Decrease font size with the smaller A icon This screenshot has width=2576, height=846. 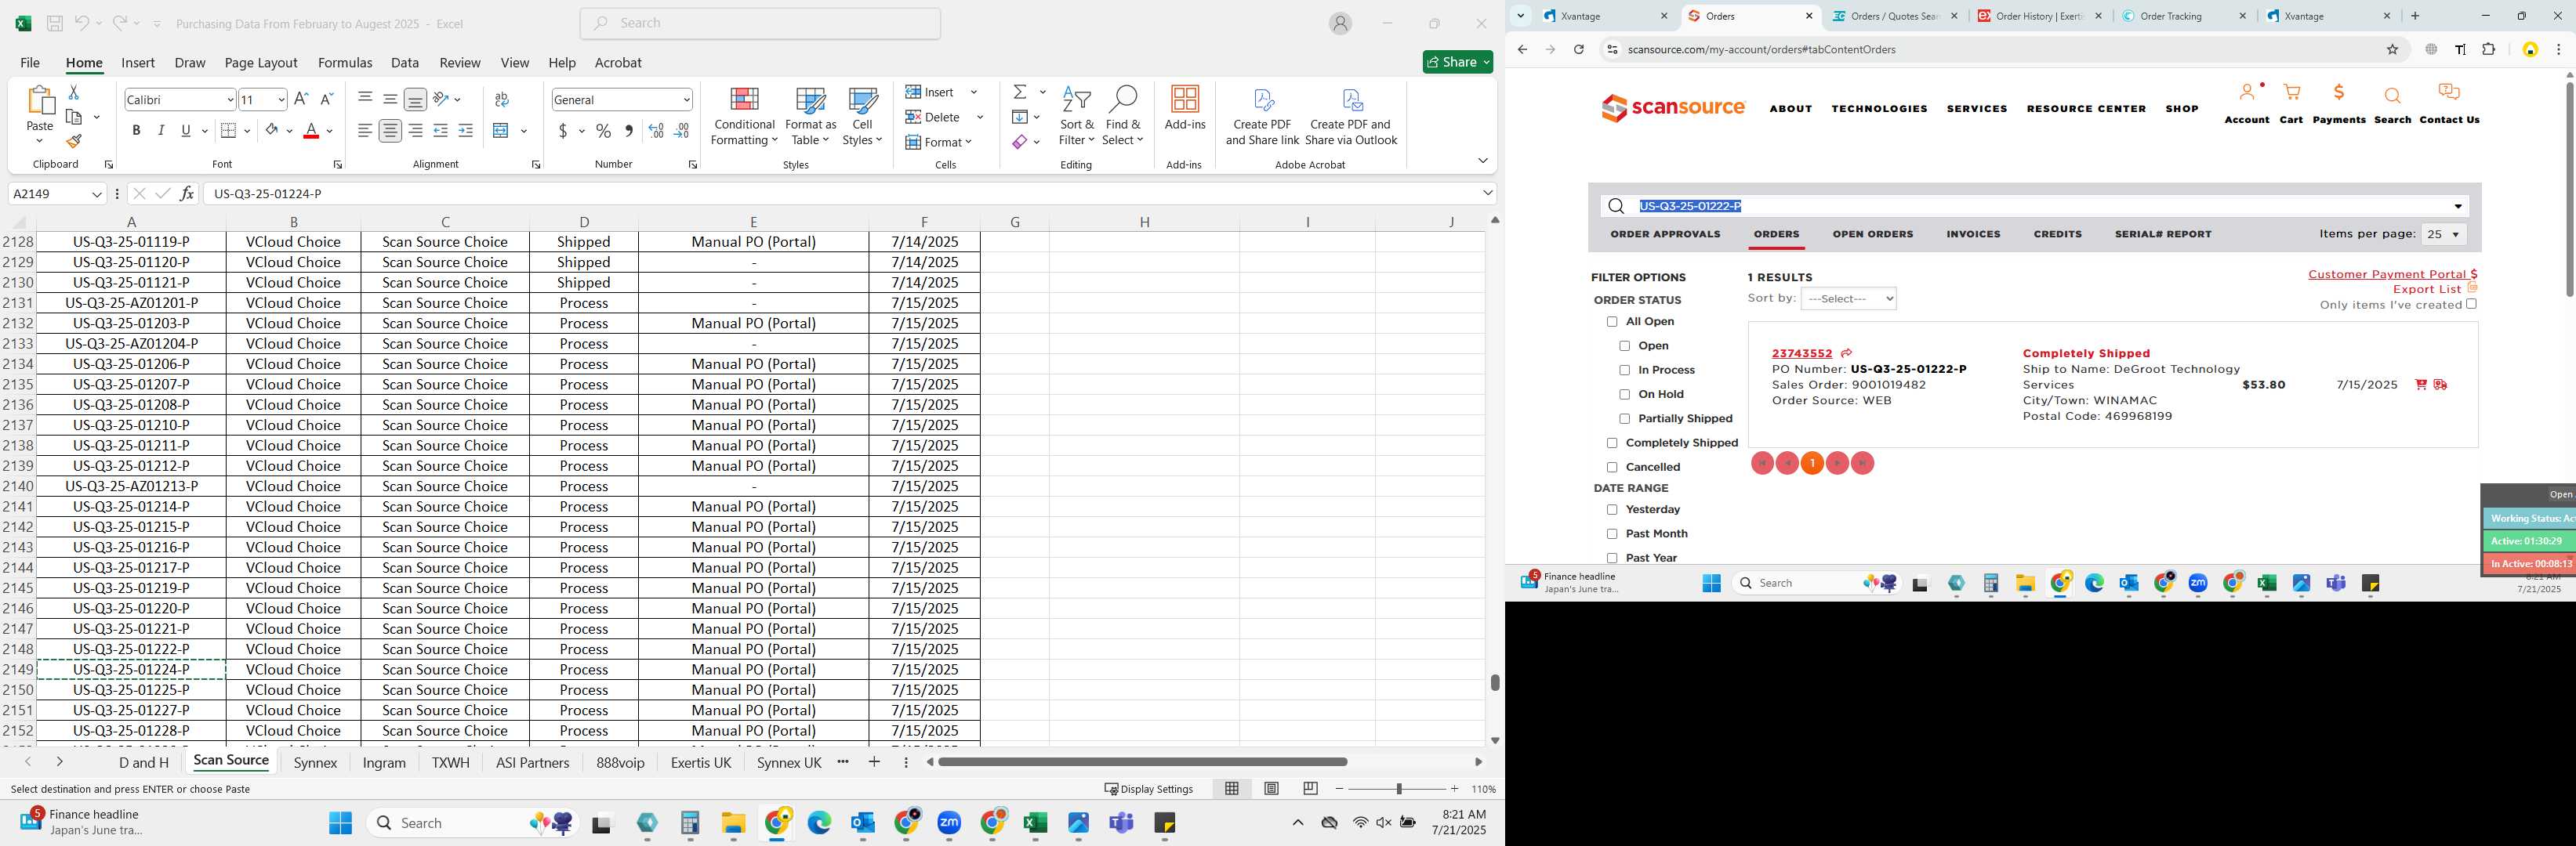pos(326,99)
